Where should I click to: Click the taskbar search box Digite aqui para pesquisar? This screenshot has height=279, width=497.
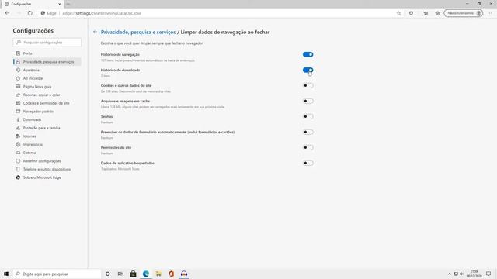tap(57, 274)
